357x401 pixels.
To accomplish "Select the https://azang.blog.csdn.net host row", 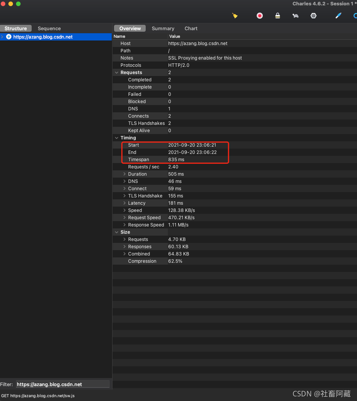I will 56,37.
